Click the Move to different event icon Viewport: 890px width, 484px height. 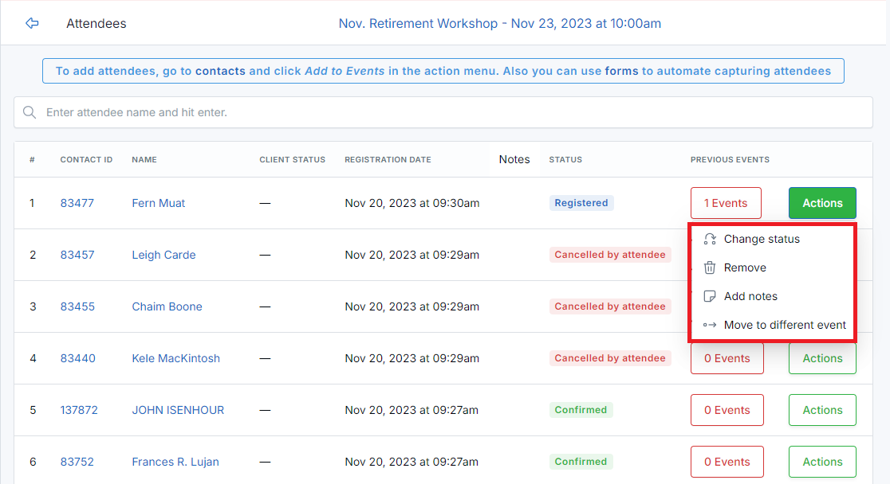(x=710, y=325)
